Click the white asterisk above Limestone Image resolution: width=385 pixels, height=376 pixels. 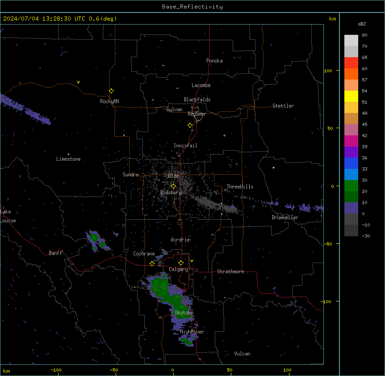point(68,155)
